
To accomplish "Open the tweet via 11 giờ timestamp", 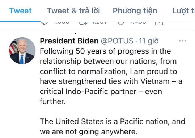I will pos(149,41).
